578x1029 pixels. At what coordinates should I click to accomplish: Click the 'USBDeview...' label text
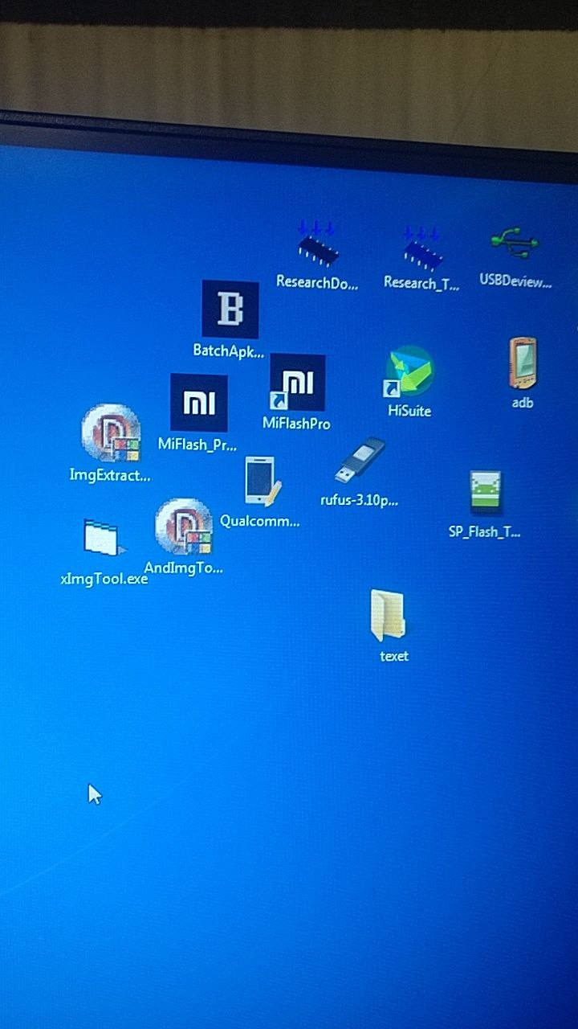(x=516, y=281)
